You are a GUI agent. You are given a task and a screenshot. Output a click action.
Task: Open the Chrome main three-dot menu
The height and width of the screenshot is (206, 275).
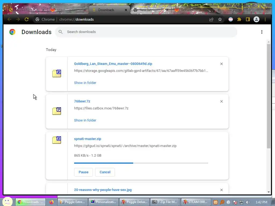point(265,19)
